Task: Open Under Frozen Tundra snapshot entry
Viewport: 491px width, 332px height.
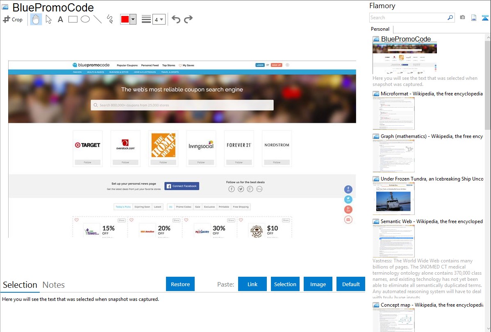Action: 432,178
